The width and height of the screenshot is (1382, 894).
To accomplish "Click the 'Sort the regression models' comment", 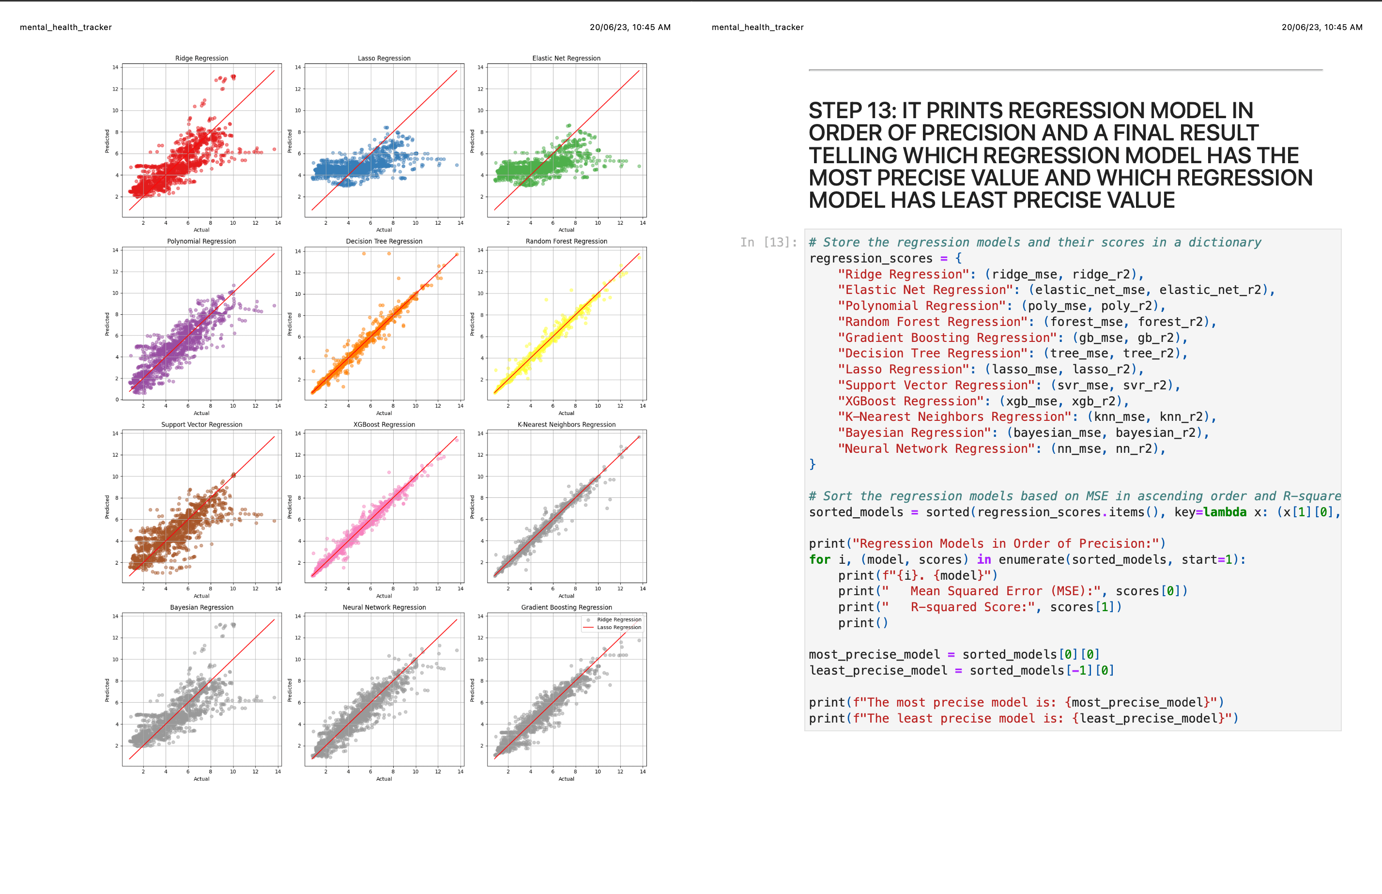I will (x=1075, y=496).
